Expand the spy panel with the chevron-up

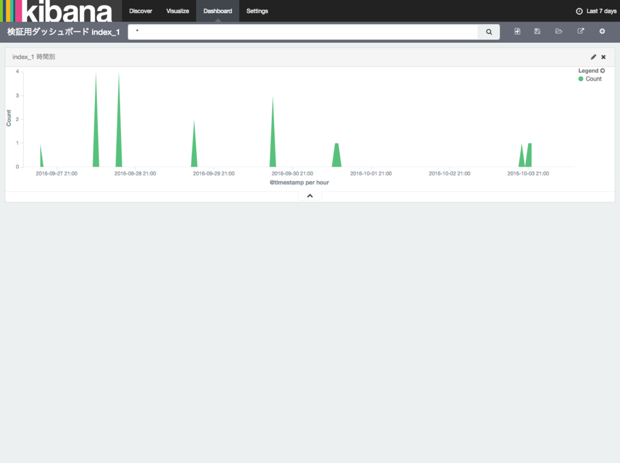[310, 195]
